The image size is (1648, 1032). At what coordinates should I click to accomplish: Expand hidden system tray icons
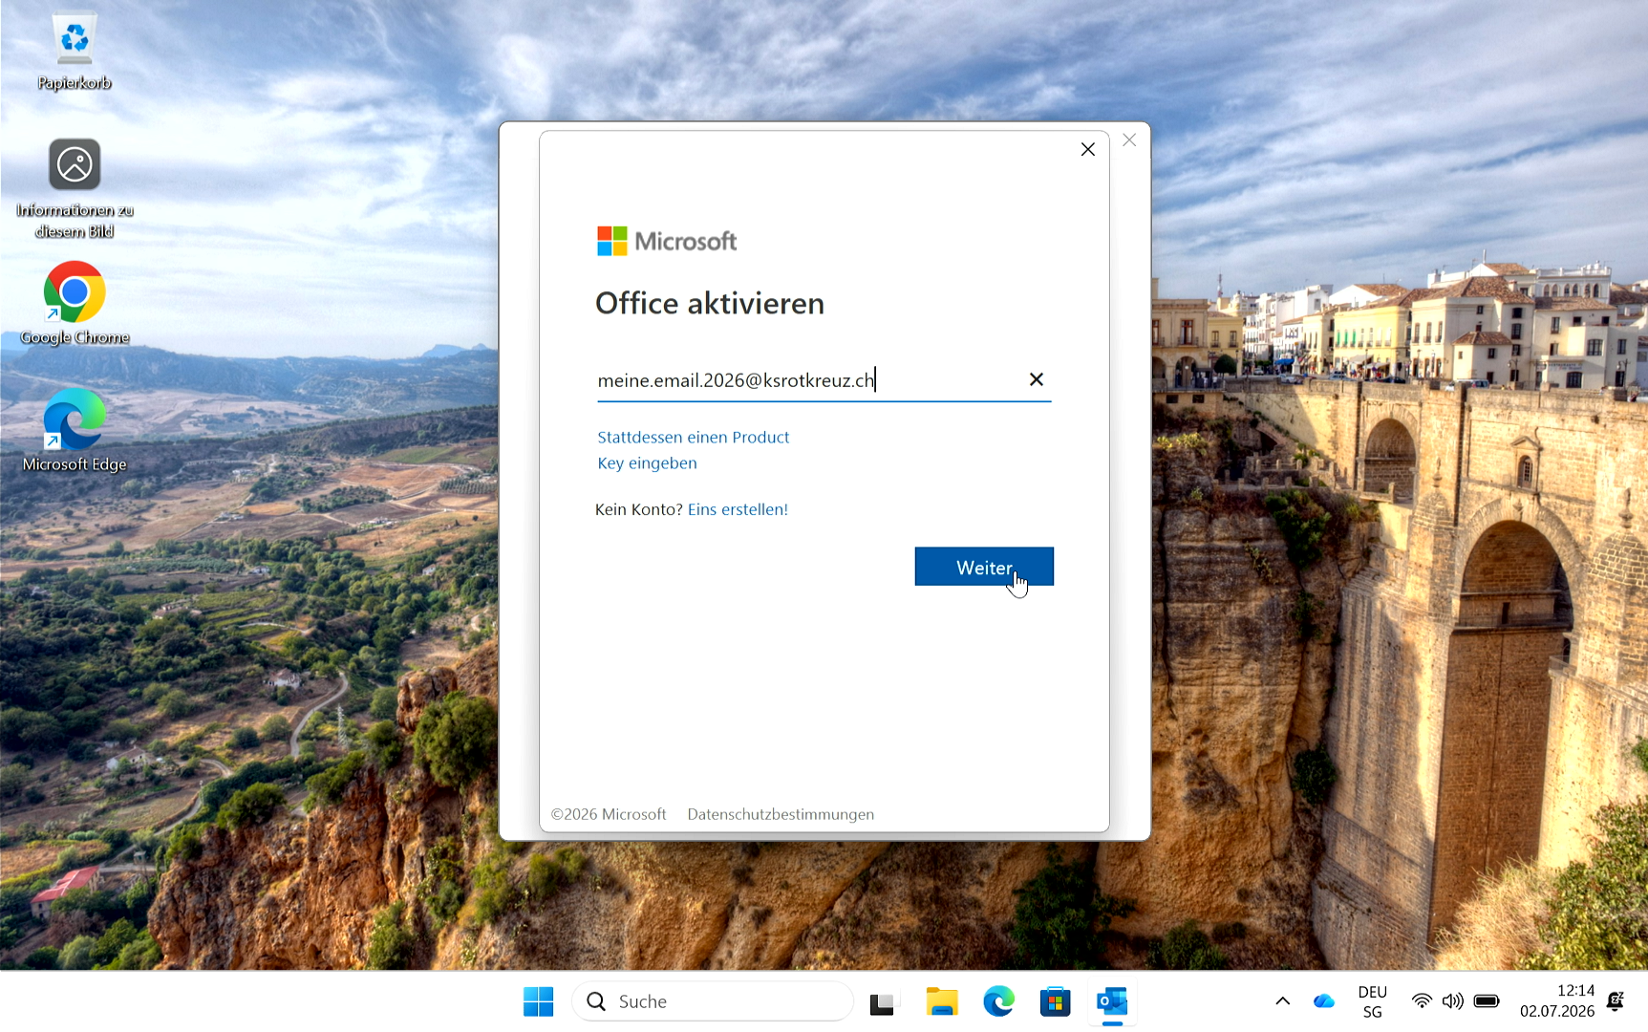(x=1283, y=1001)
